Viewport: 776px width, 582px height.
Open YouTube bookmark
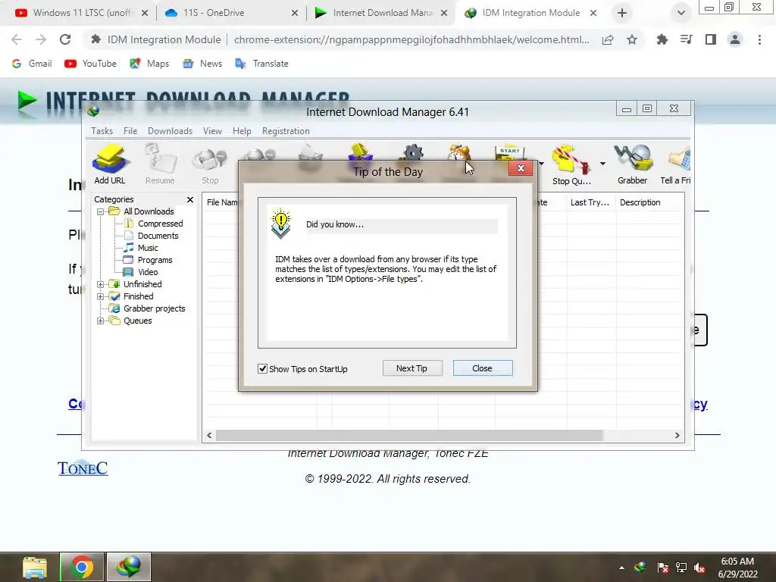tap(91, 64)
